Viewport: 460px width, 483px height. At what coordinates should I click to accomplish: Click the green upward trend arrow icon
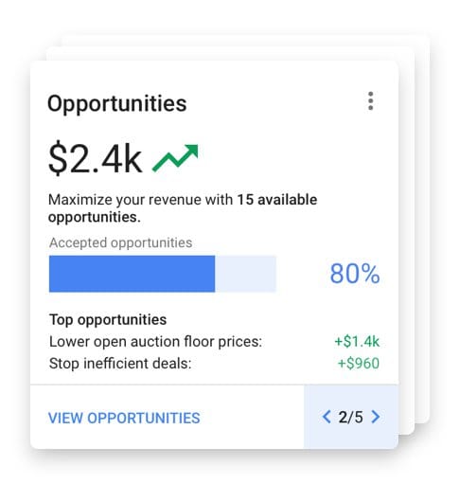[x=175, y=157]
